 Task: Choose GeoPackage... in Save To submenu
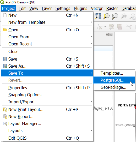[x=114, y=87]
